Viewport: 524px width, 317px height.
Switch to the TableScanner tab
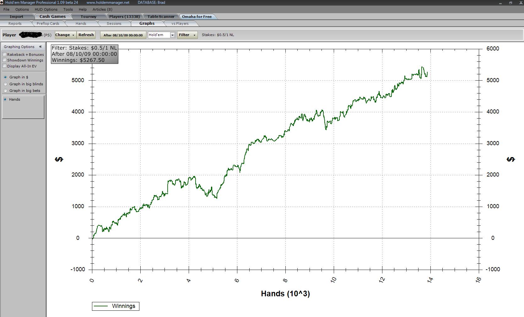point(161,17)
